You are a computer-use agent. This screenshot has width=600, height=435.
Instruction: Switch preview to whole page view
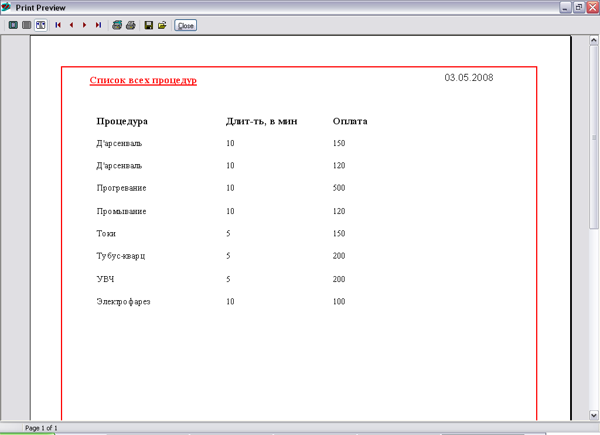(x=13, y=25)
